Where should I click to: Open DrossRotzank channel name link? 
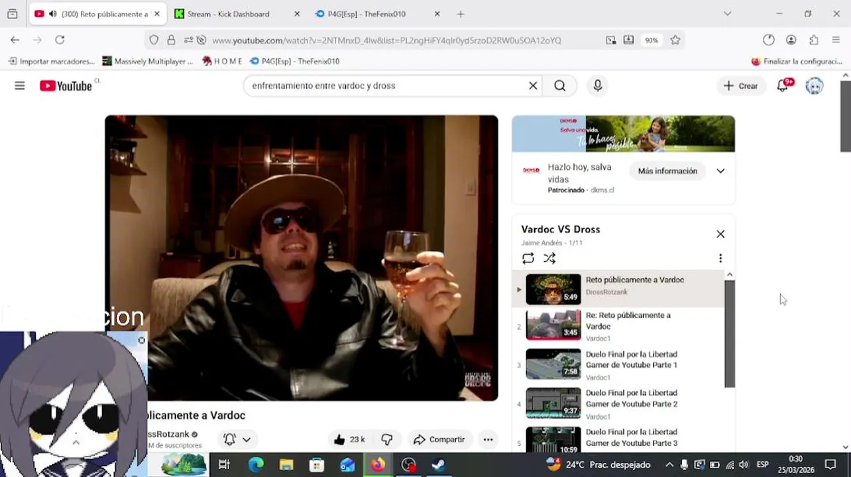(169, 434)
